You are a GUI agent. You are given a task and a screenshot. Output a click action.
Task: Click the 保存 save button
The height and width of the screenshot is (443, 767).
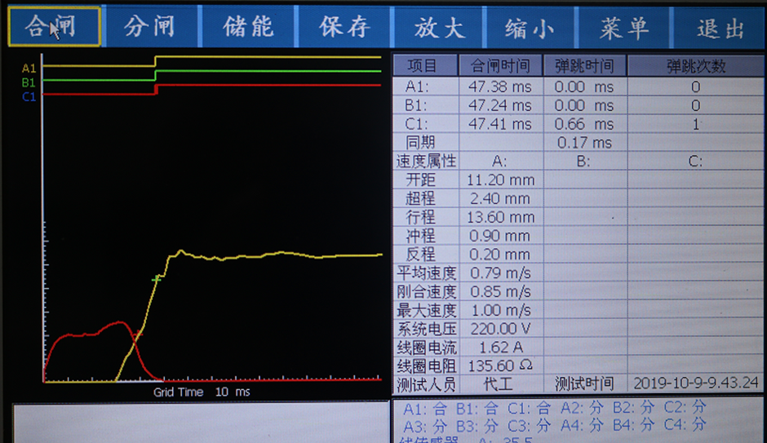344,27
